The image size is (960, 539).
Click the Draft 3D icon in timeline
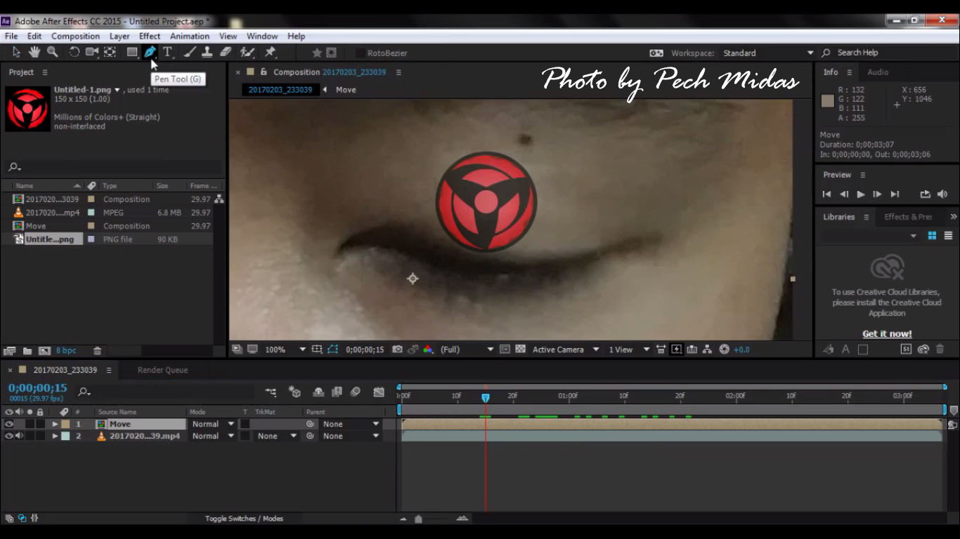point(295,392)
